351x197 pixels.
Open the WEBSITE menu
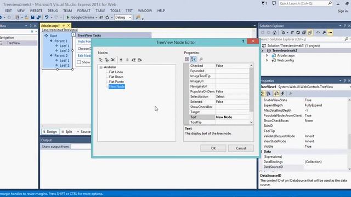pyautogui.click(x=36, y=11)
